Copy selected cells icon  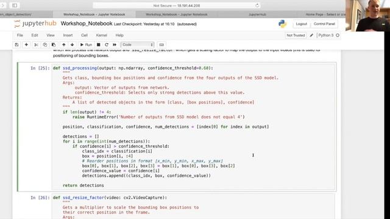(44, 44)
